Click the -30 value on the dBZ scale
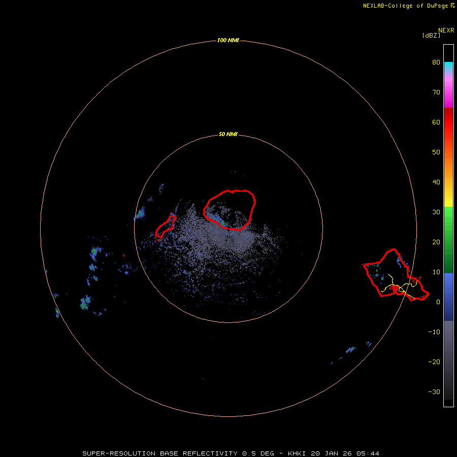Viewport: 457px width, 457px height. pos(434,392)
